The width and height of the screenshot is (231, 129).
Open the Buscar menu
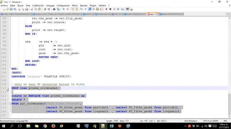[x=21, y=6]
